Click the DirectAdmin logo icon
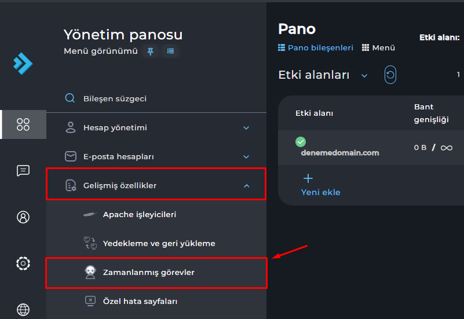 click(x=23, y=63)
